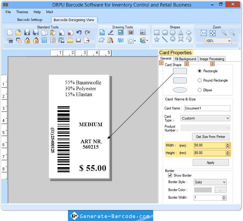Viewport: 243px width, 221px height.
Task: Click the printer icon
Action: pyautogui.click(x=78, y=40)
